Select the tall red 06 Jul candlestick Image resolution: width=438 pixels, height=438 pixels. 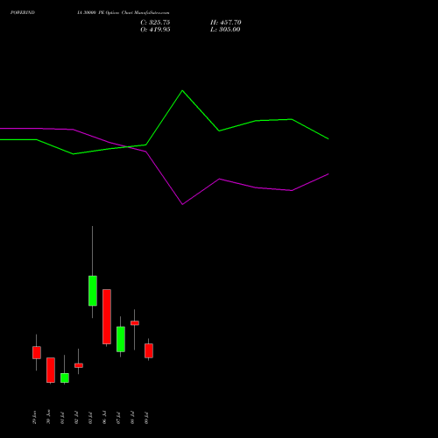(x=107, y=316)
